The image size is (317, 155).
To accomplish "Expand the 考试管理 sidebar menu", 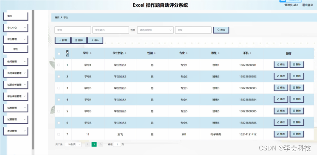I will [x=16, y=131].
